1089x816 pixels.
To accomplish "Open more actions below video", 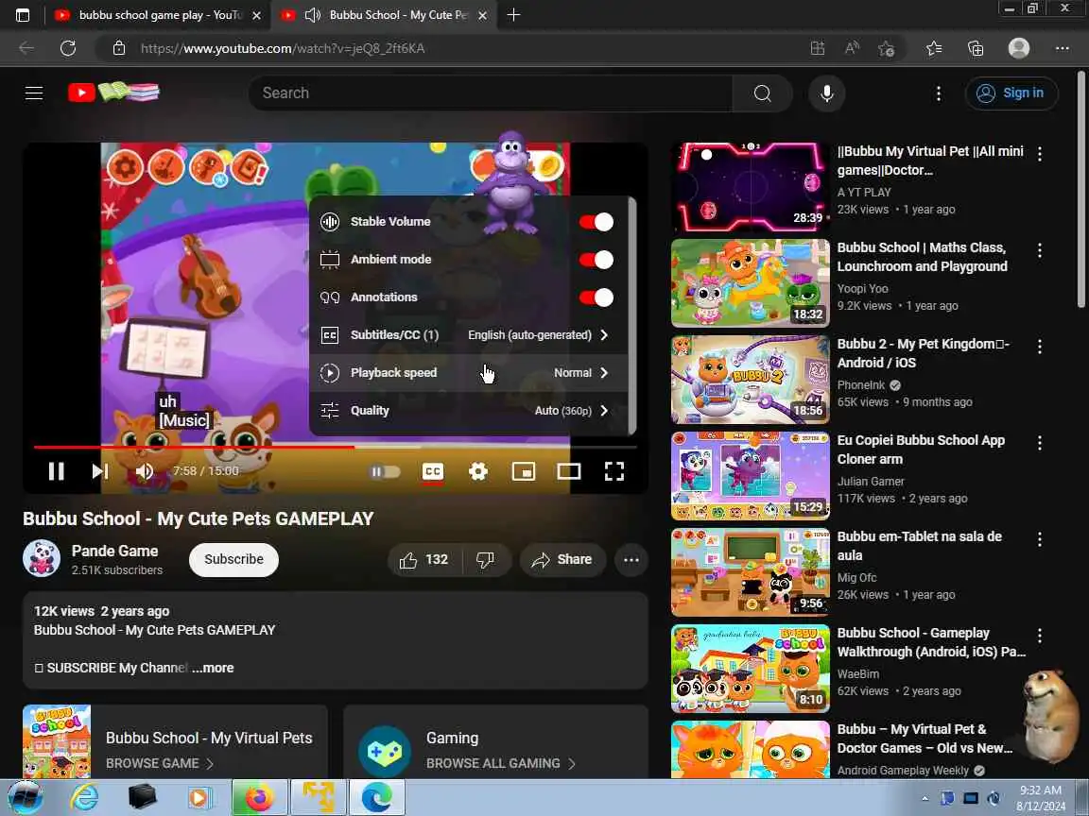I will [631, 560].
